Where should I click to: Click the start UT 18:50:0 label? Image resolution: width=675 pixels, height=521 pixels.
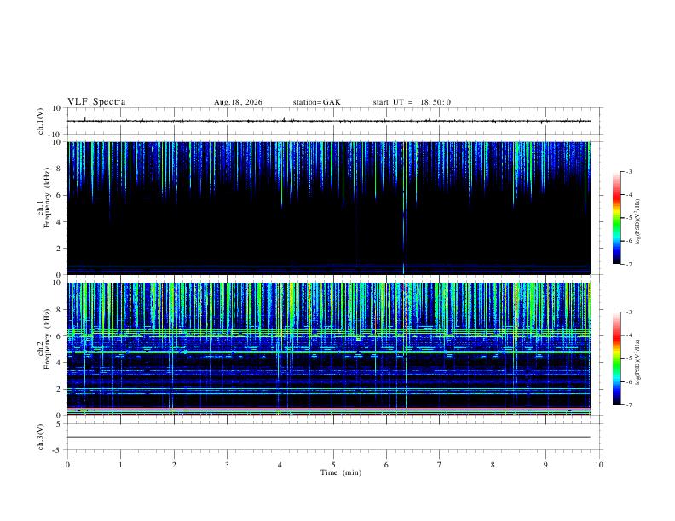(x=412, y=102)
